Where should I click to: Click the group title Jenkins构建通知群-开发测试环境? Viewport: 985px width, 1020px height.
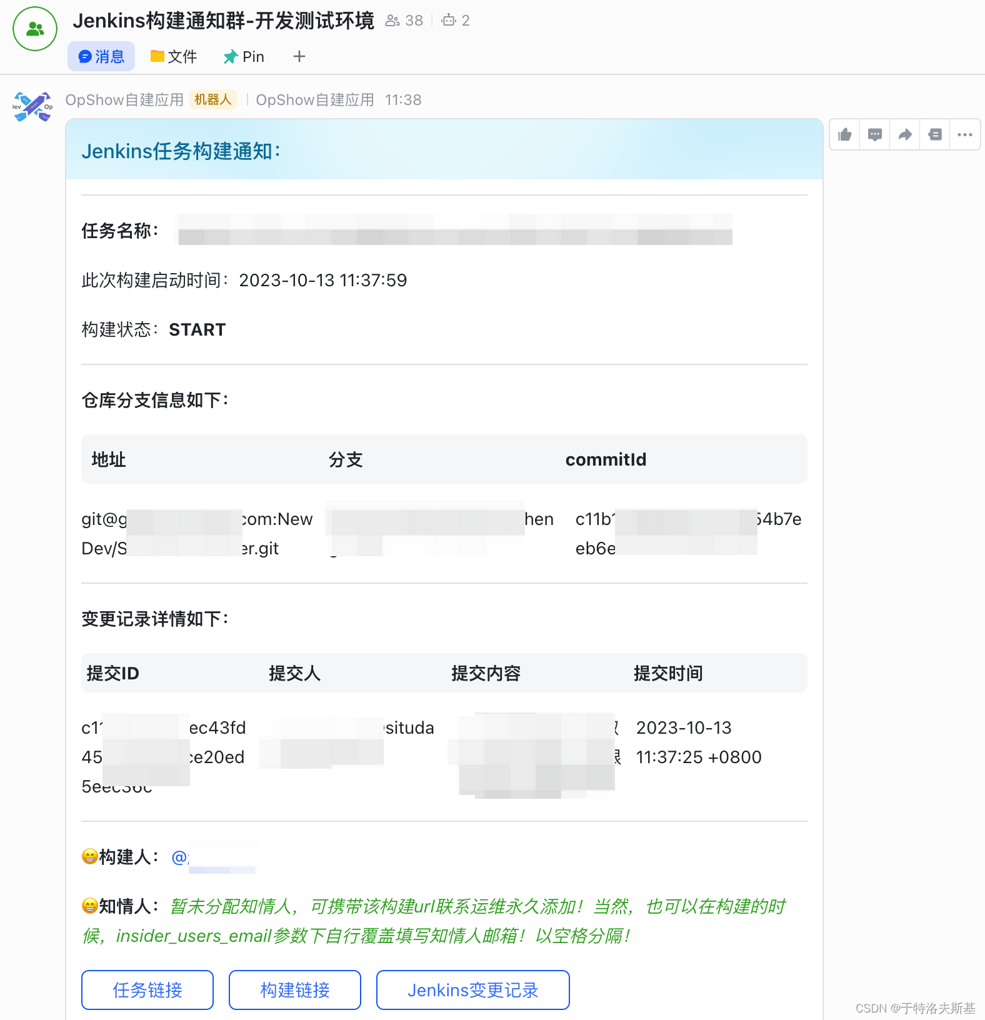pos(223,21)
